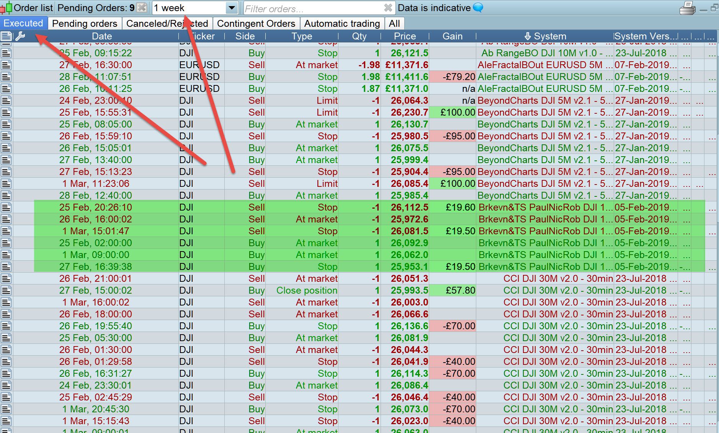Viewport: 719px width, 433px height.
Task: Show the Automatic trading tab
Action: (342, 23)
